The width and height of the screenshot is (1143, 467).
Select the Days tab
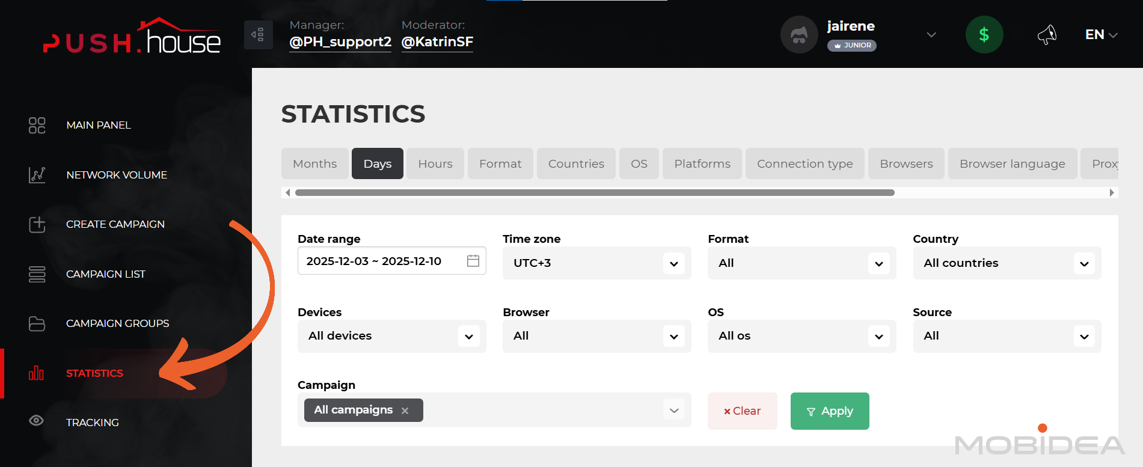click(x=378, y=163)
